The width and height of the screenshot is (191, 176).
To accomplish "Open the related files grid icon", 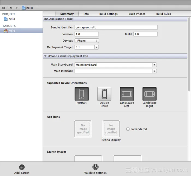I will 3,8.
